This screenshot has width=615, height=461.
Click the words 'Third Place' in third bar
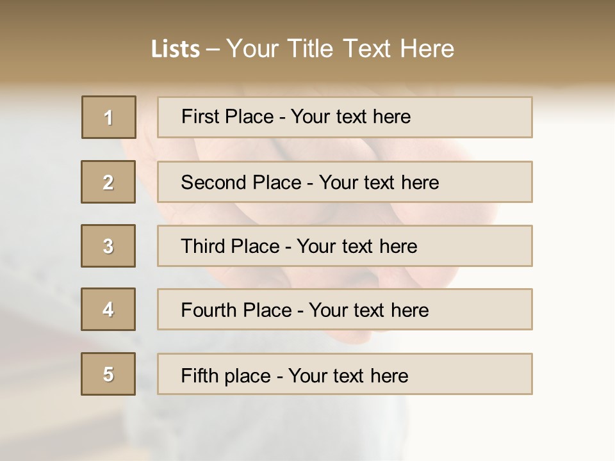coord(230,247)
